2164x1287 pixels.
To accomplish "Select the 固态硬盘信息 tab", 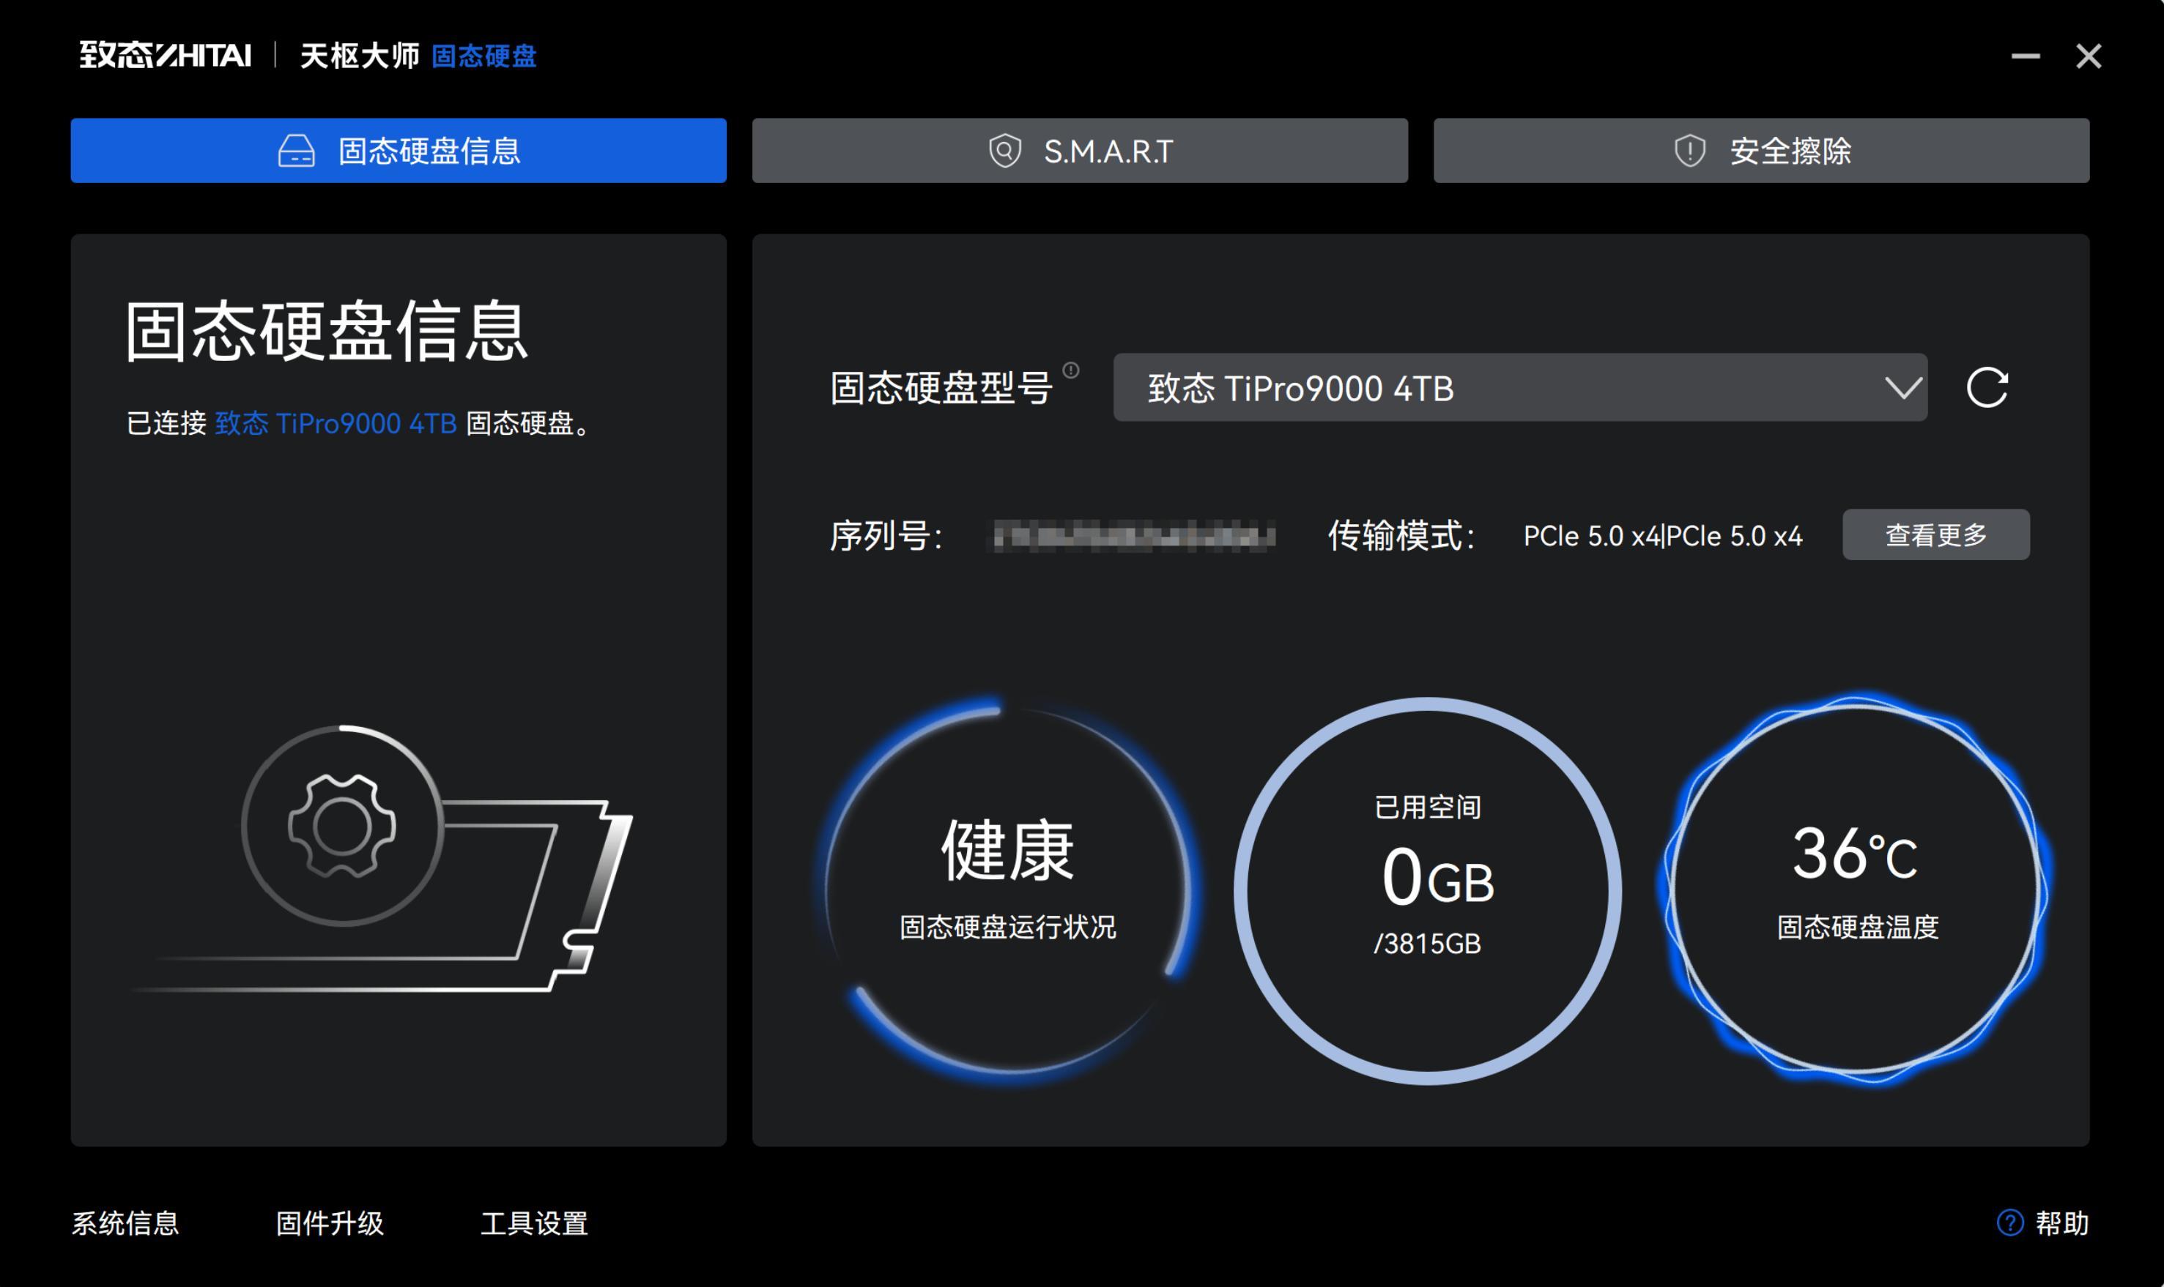I will click(399, 151).
